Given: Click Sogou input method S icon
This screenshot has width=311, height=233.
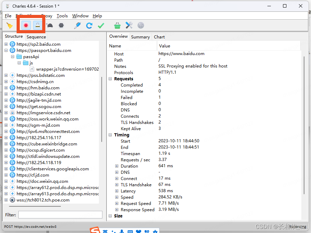Looking at the screenshot, I should click(x=95, y=230).
